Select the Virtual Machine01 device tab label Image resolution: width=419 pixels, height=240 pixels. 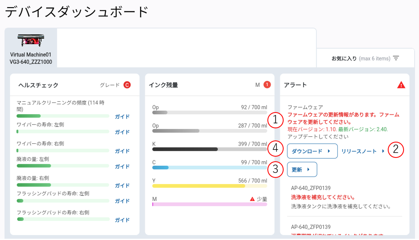click(x=30, y=58)
